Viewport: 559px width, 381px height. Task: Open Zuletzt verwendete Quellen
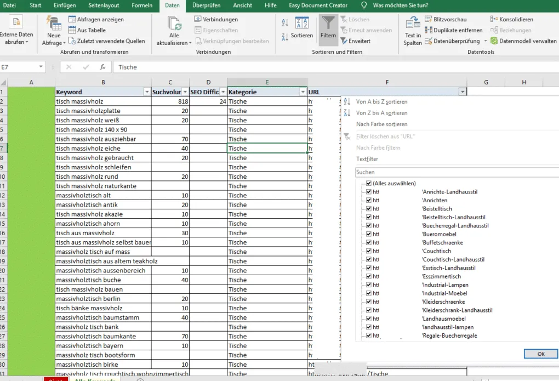point(107,41)
